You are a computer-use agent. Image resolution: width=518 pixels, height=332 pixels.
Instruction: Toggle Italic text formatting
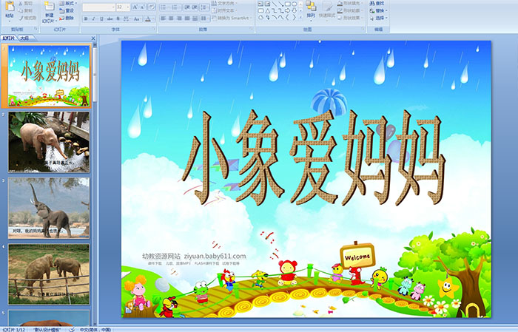tap(92, 18)
